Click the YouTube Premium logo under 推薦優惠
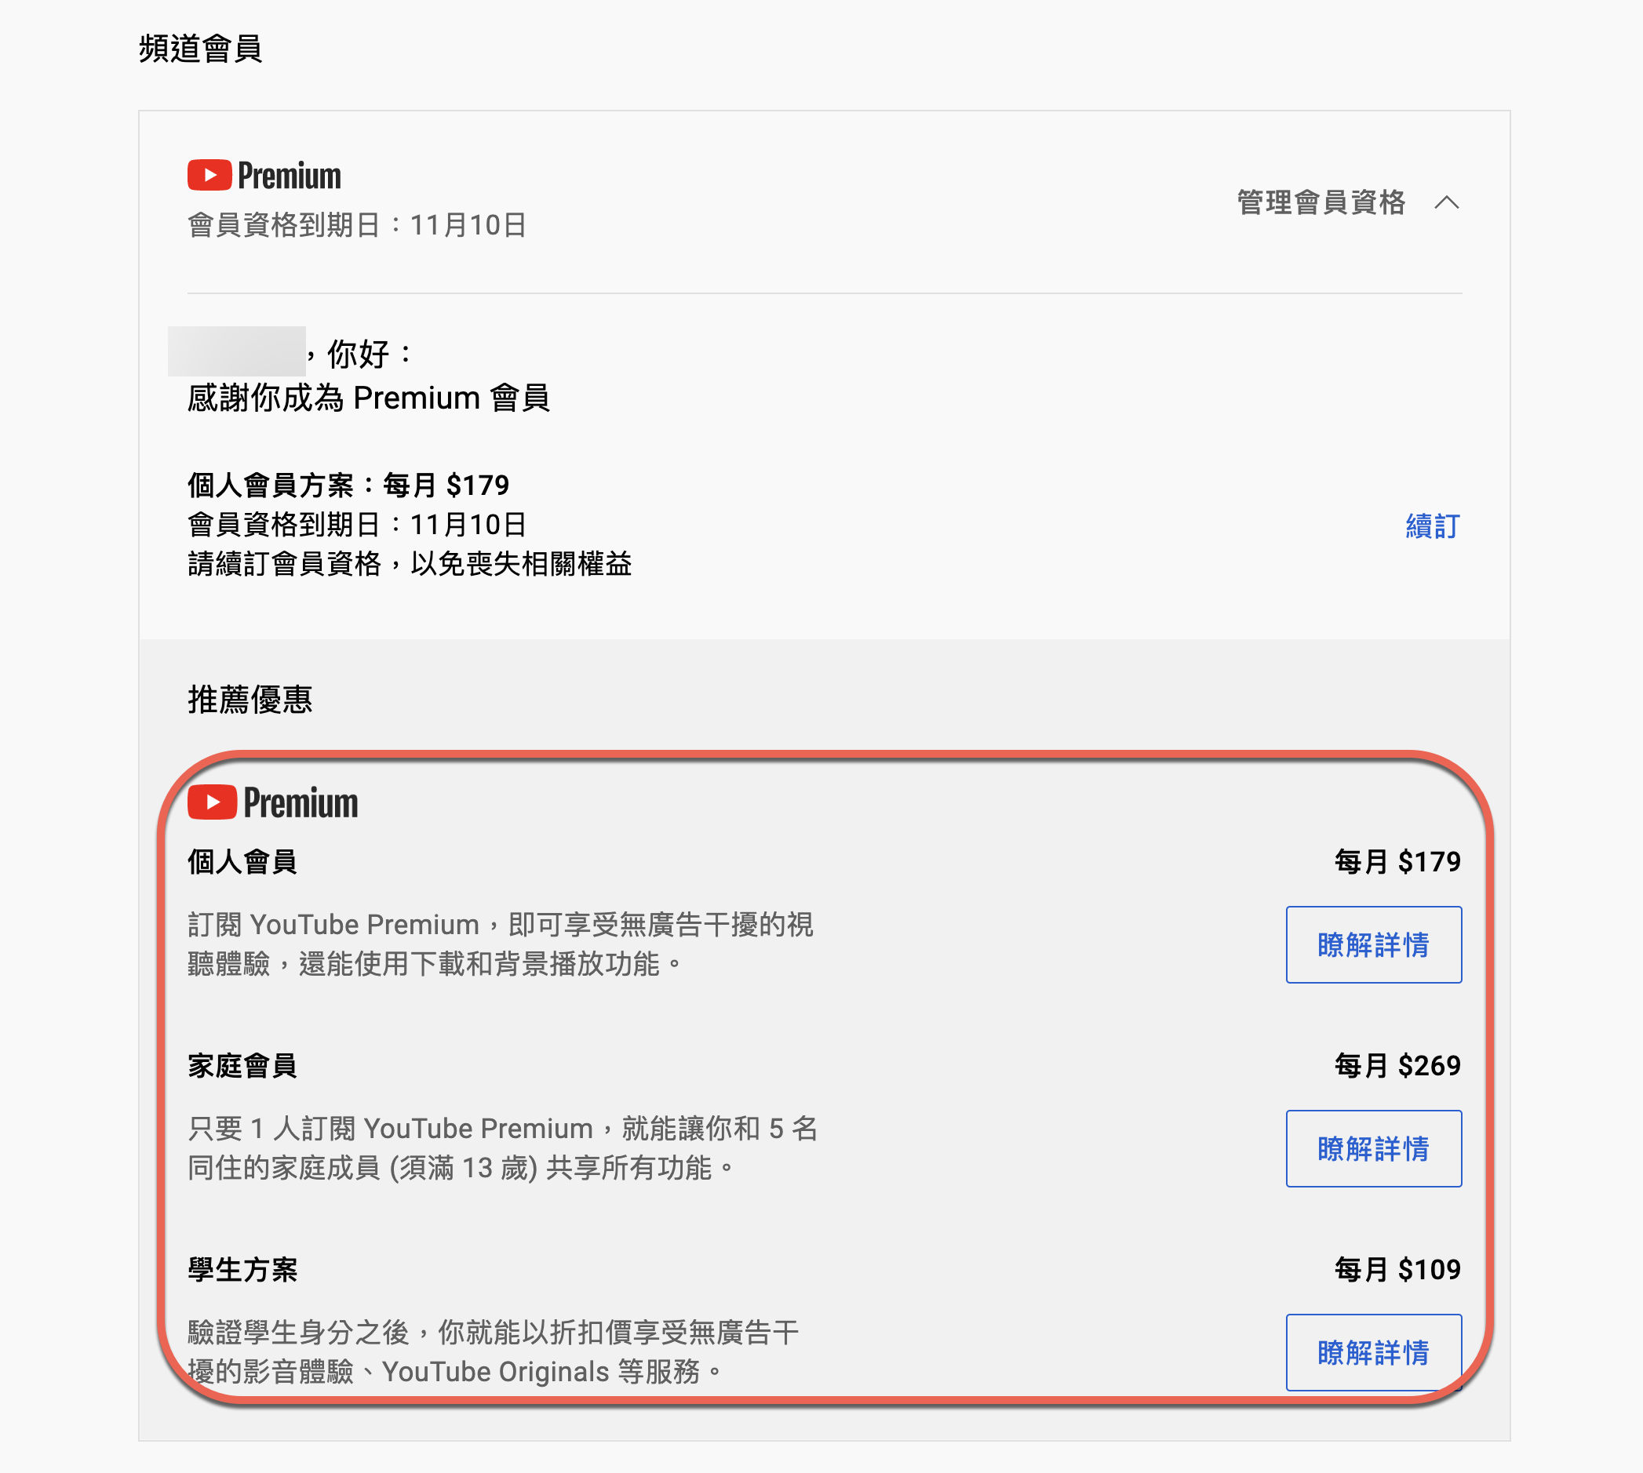The image size is (1643, 1473). (x=273, y=802)
